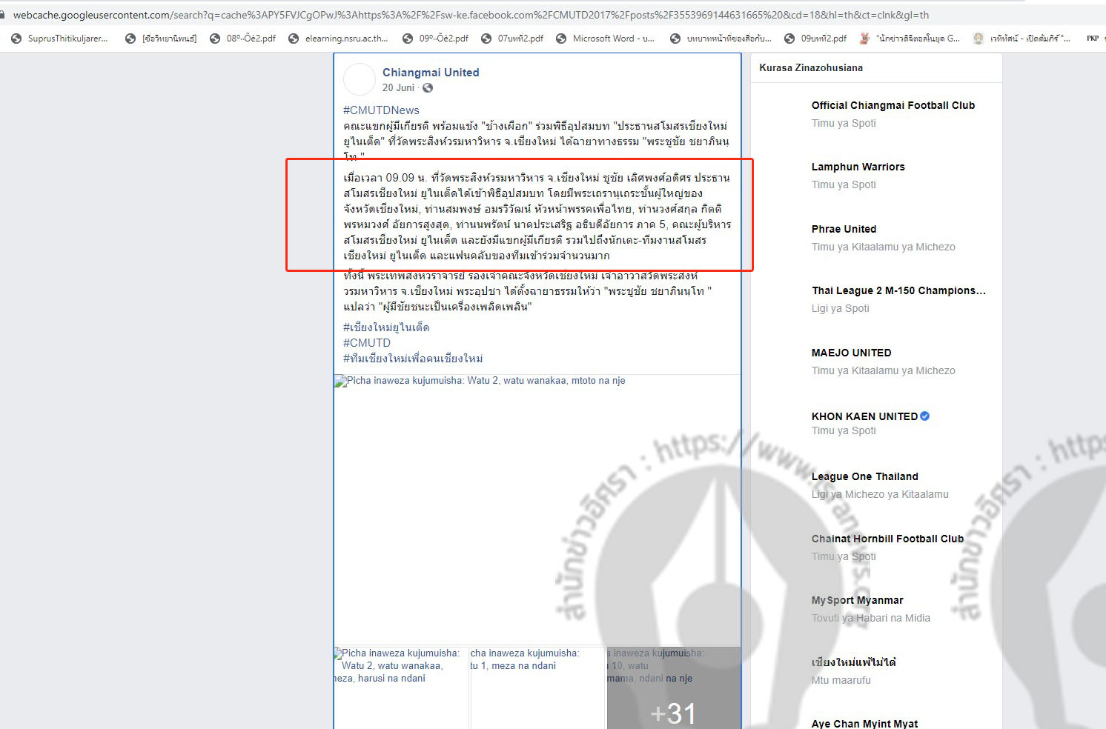Click the 20 Juni post date
1106x729 pixels.
click(398, 88)
